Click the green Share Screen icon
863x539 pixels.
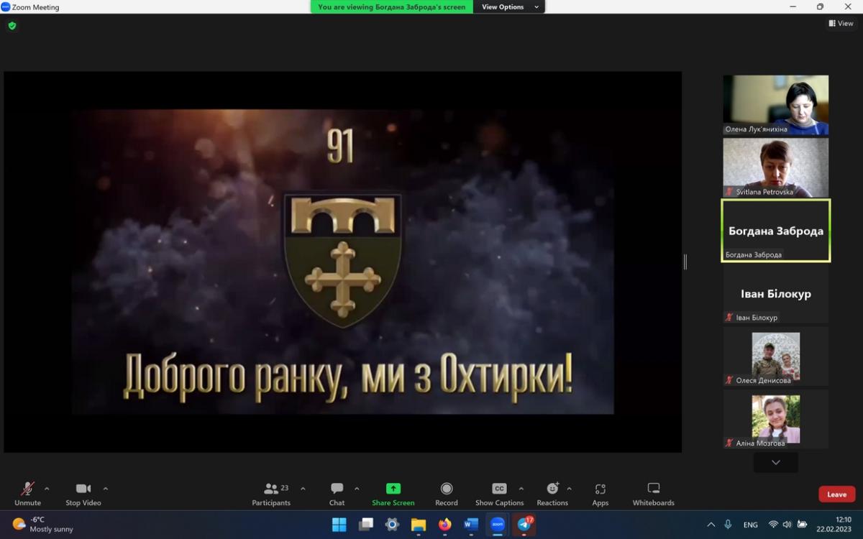coord(393,489)
